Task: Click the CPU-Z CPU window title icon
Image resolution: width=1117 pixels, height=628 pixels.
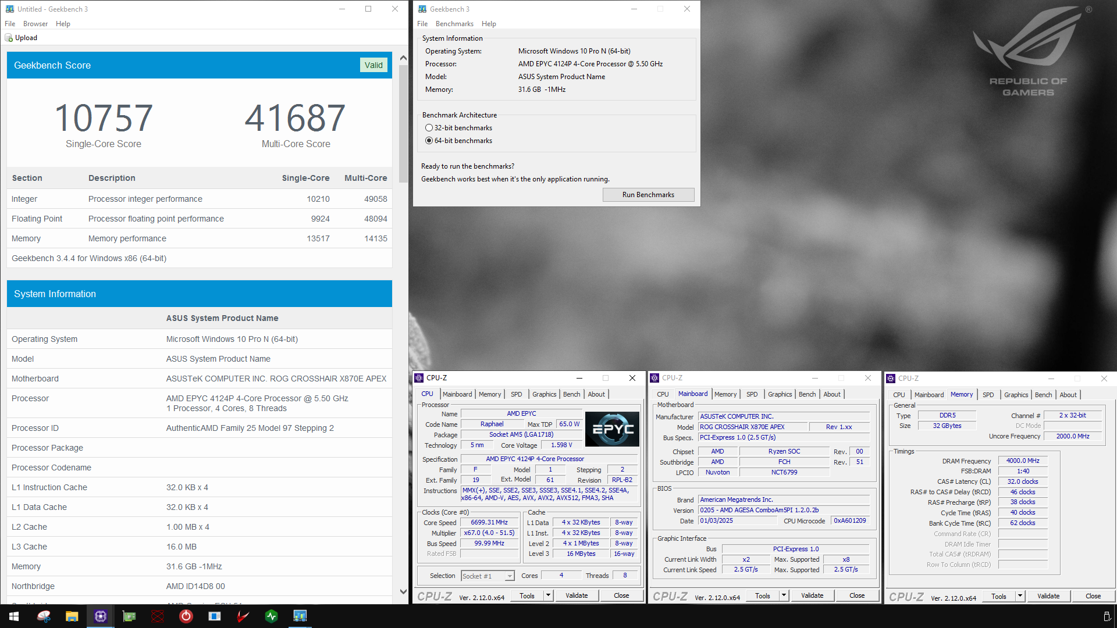Action: (x=419, y=378)
